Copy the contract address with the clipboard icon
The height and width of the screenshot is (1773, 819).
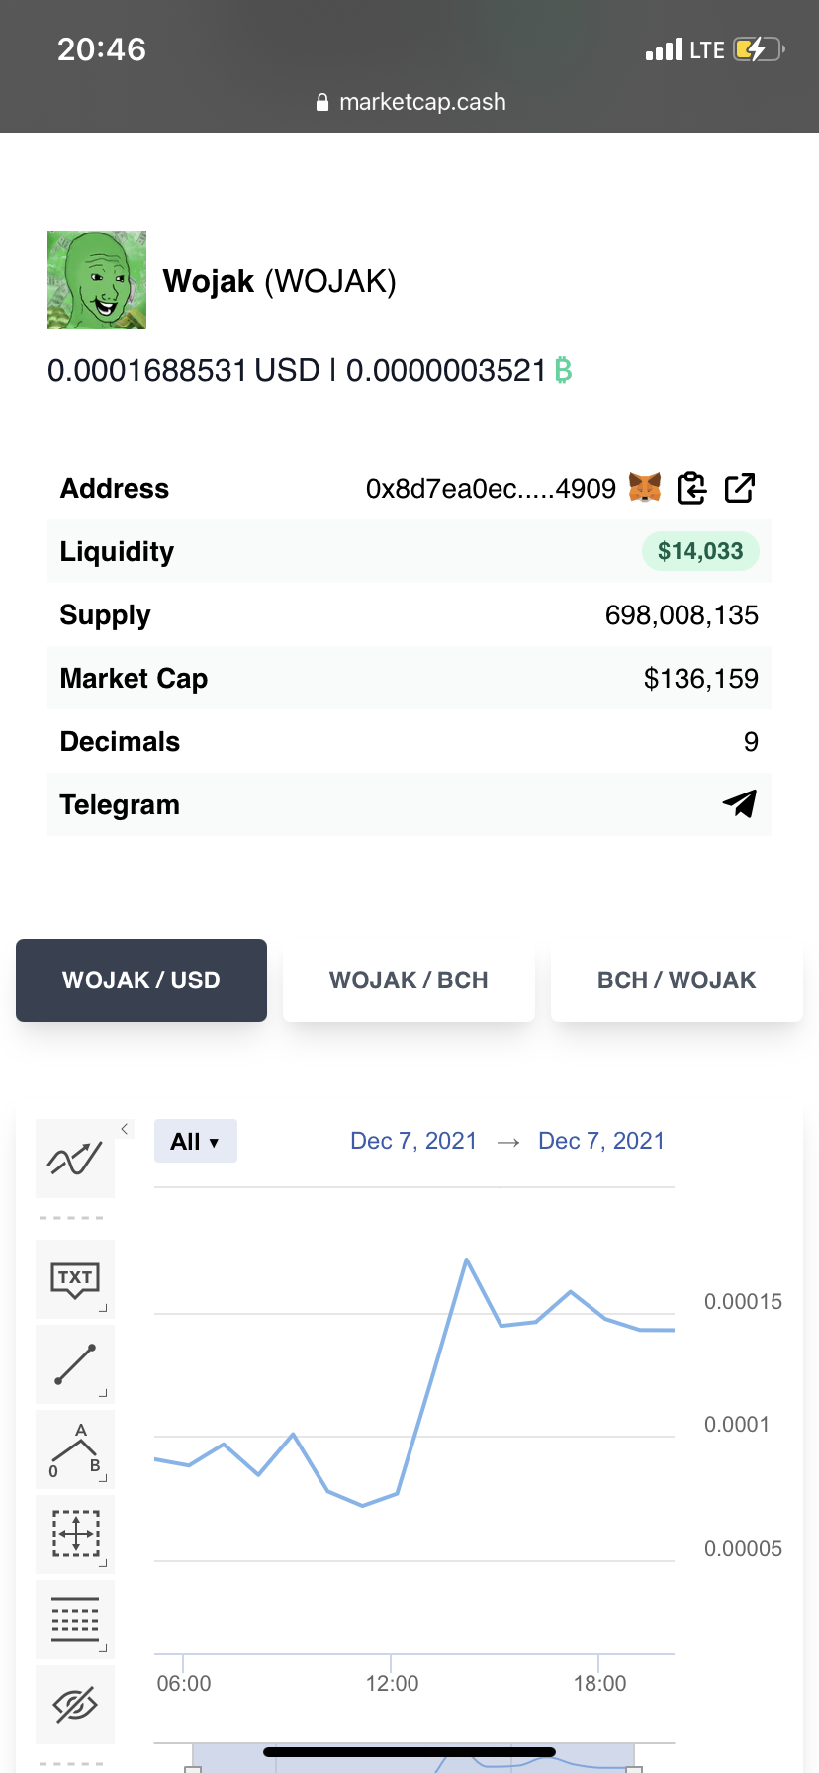tap(691, 488)
